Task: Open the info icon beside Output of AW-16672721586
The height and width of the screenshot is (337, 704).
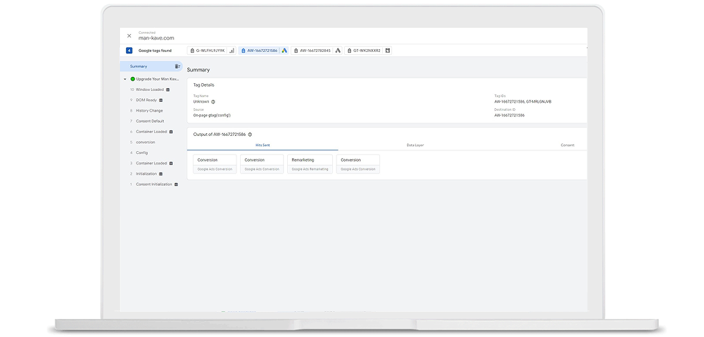Action: [x=250, y=135]
